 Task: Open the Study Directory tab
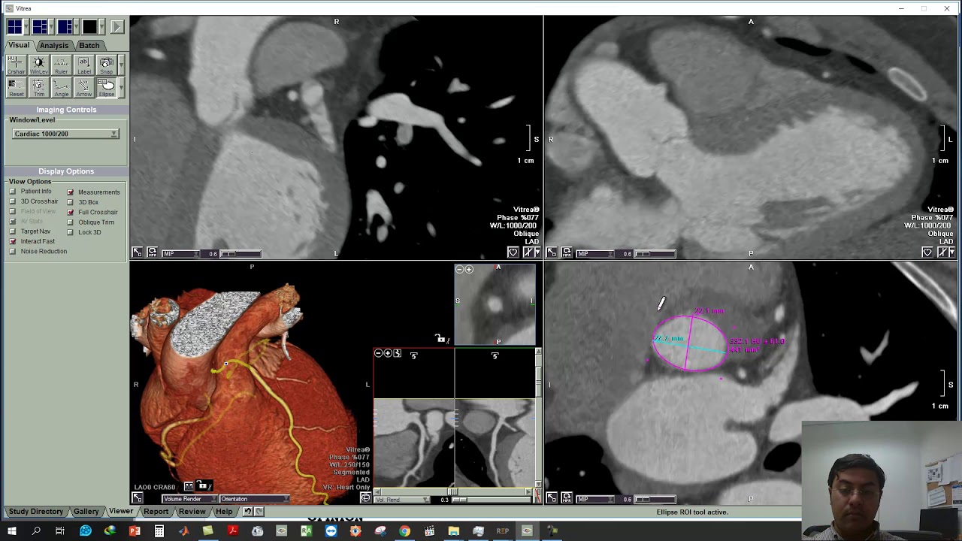[x=36, y=512]
